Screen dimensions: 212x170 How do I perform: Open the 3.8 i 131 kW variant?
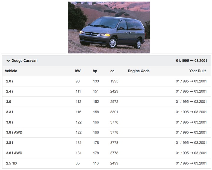[10, 143]
